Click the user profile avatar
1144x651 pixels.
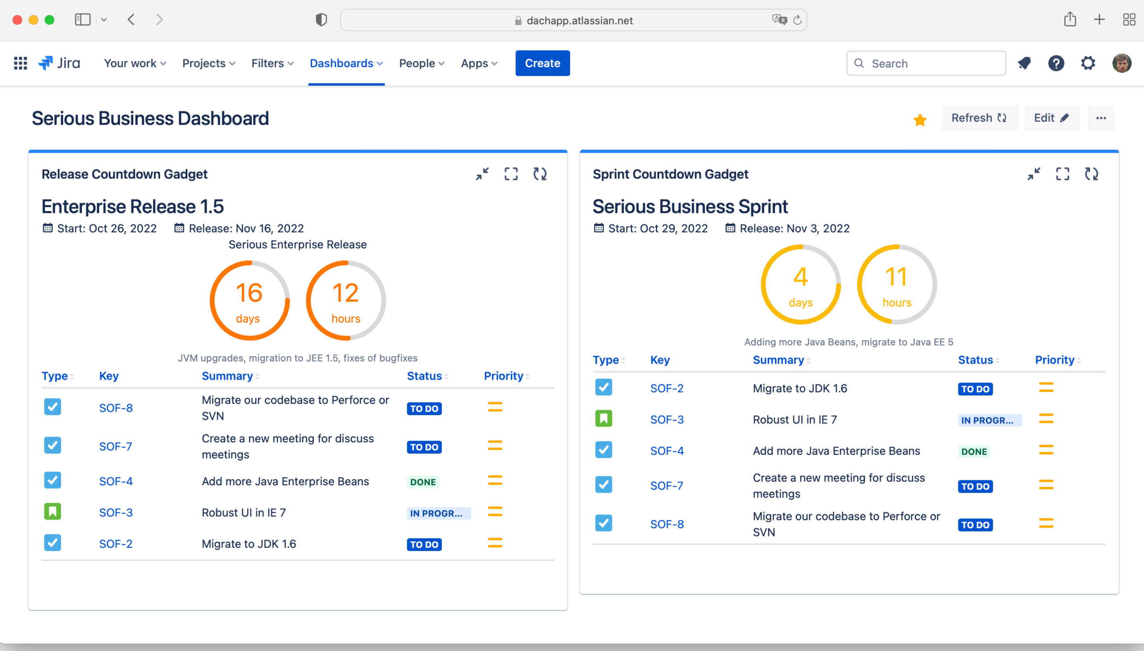[x=1122, y=63]
